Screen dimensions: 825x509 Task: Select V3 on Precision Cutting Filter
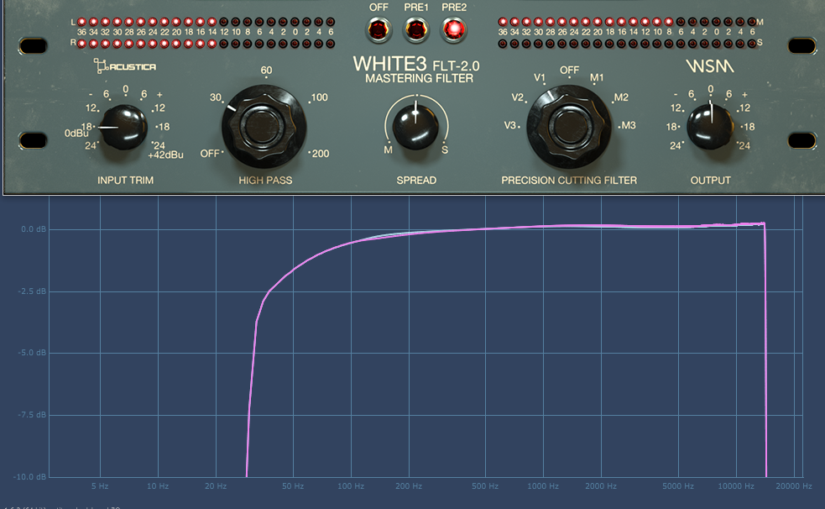click(509, 125)
